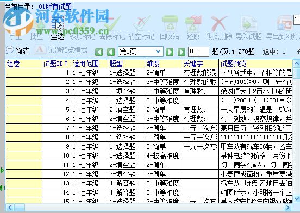The height and width of the screenshot is (213, 300).
Task: Click the 清空标记 clear marks icon
Action: 142,24
